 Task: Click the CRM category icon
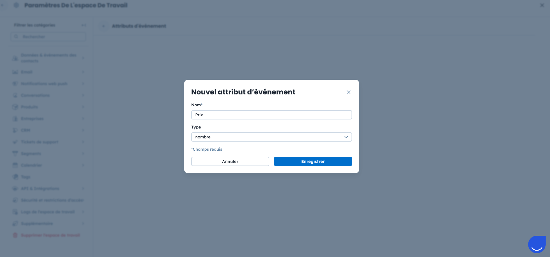15,130
